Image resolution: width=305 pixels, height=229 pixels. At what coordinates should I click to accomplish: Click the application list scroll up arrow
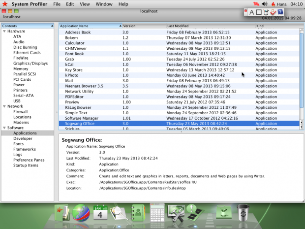(x=302, y=123)
